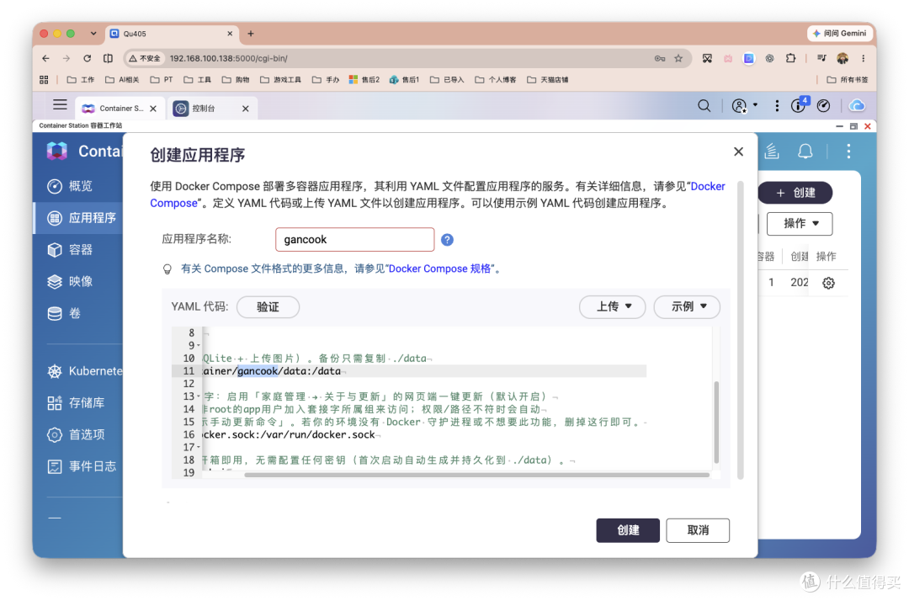Screen dimensions: 909x601
Task: Open the QTS more options dots
Action: pyautogui.click(x=777, y=106)
